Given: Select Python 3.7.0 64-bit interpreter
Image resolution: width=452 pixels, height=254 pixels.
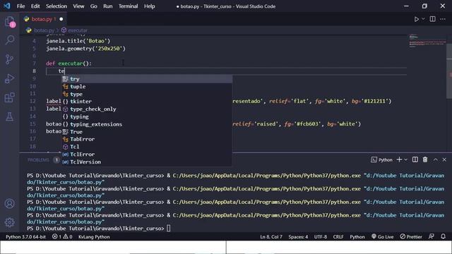Looking at the screenshot, I should [26, 237].
